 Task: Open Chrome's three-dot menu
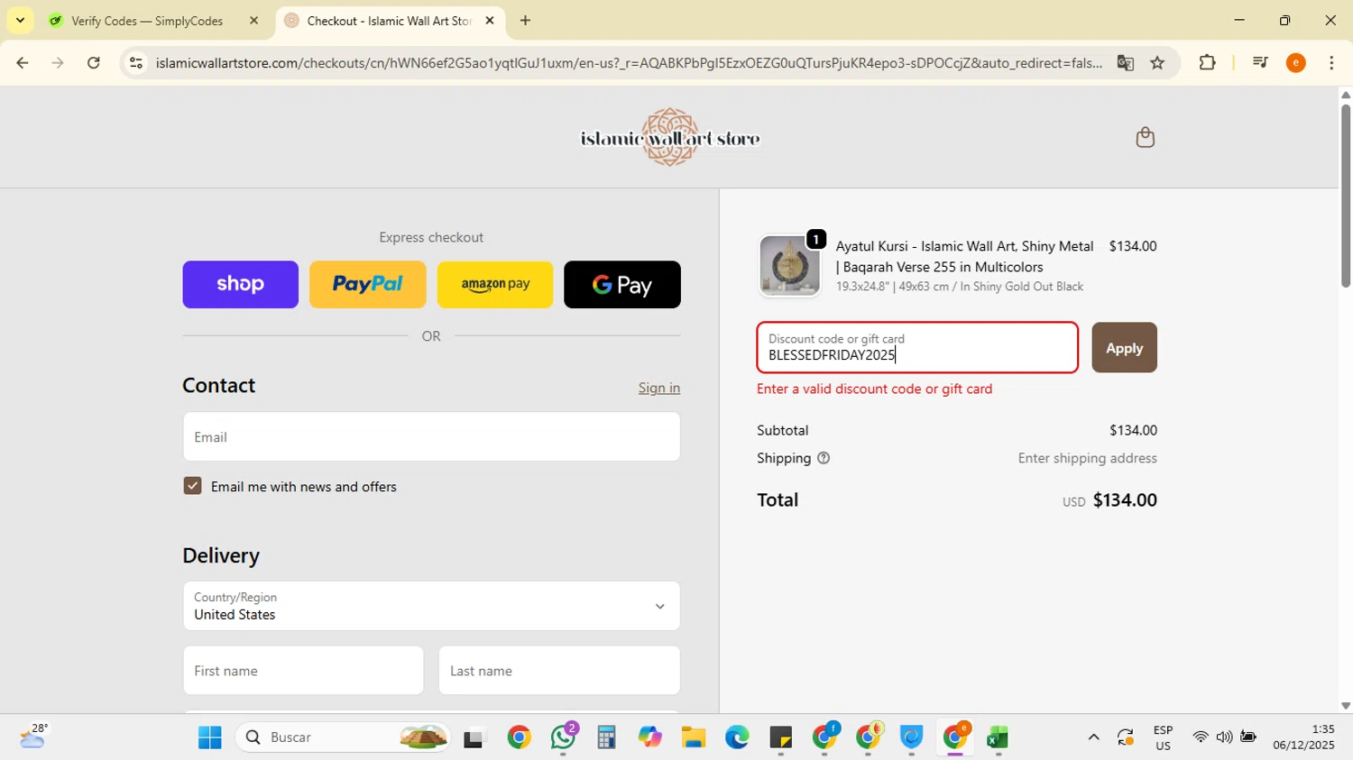click(x=1331, y=63)
